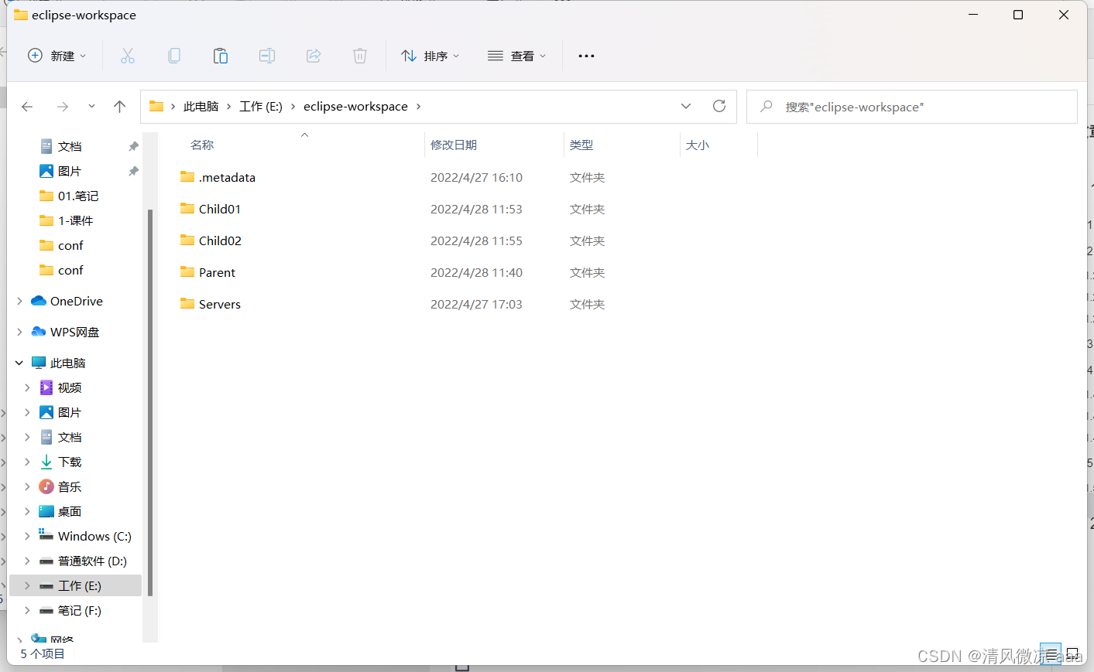Expand chevron after eclipse-workspace in breadcrumb
Screen dimensions: 1094x672
pyautogui.click(x=419, y=107)
